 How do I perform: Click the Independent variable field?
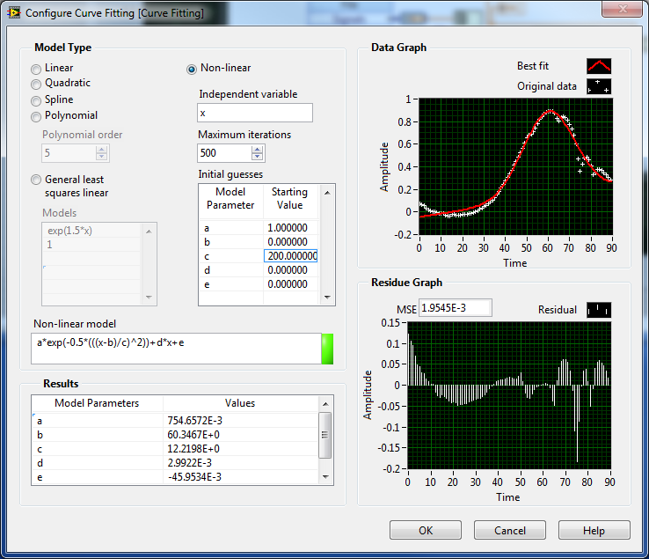(255, 113)
